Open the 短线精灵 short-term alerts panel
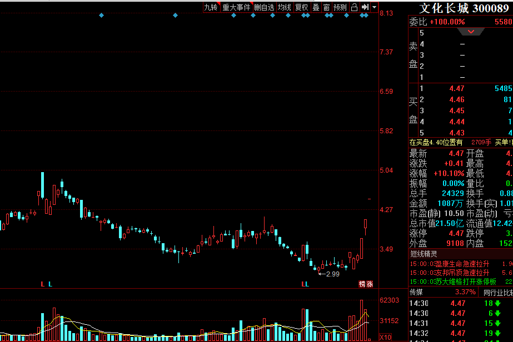This screenshot has height=342, width=513. tap(424, 254)
